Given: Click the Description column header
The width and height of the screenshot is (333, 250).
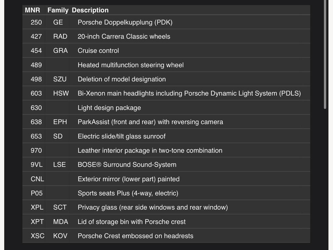Looking at the screenshot, I should pyautogui.click(x=90, y=10).
